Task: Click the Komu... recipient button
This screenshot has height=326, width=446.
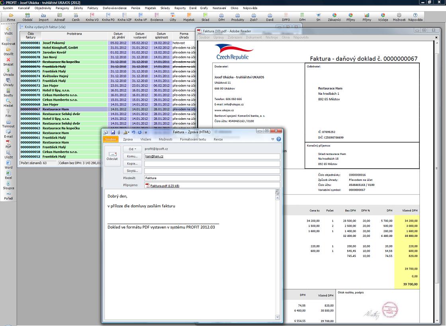Action: 132,156
